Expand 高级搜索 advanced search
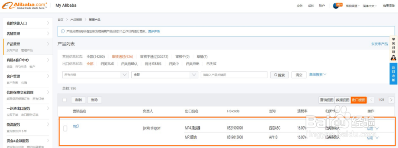 coord(318,74)
